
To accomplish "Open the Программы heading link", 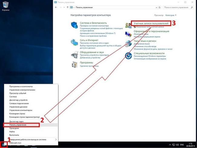I will point(86,63).
